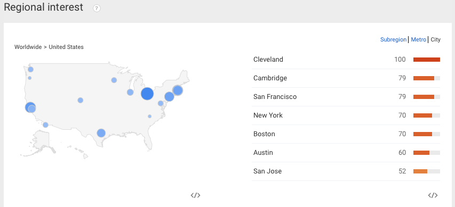Select the large Cleveland bubble on map
Image resolution: width=455 pixels, height=207 pixels.
click(147, 94)
